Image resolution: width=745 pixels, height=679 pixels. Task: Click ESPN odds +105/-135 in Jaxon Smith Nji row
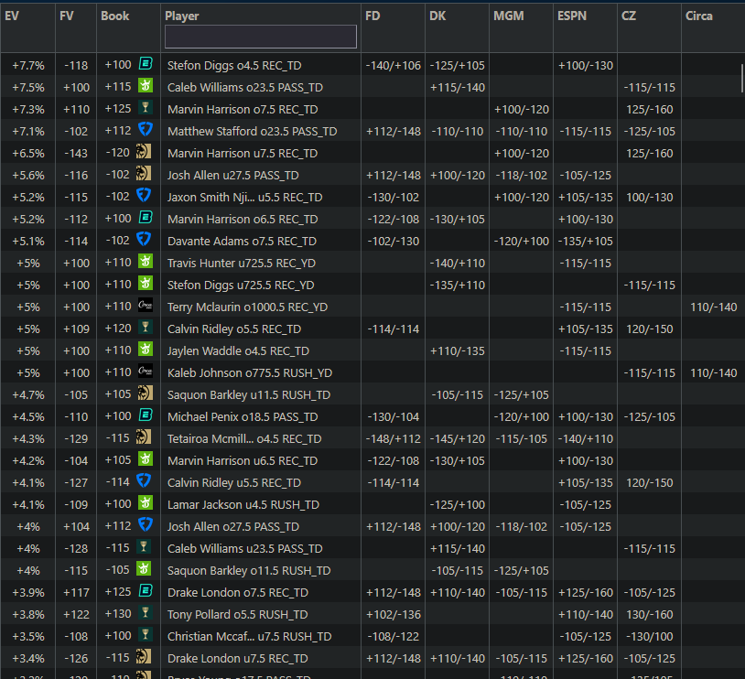coord(586,197)
